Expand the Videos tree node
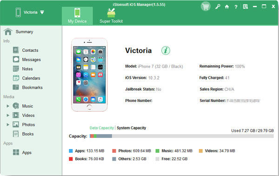 (x=8, y=115)
